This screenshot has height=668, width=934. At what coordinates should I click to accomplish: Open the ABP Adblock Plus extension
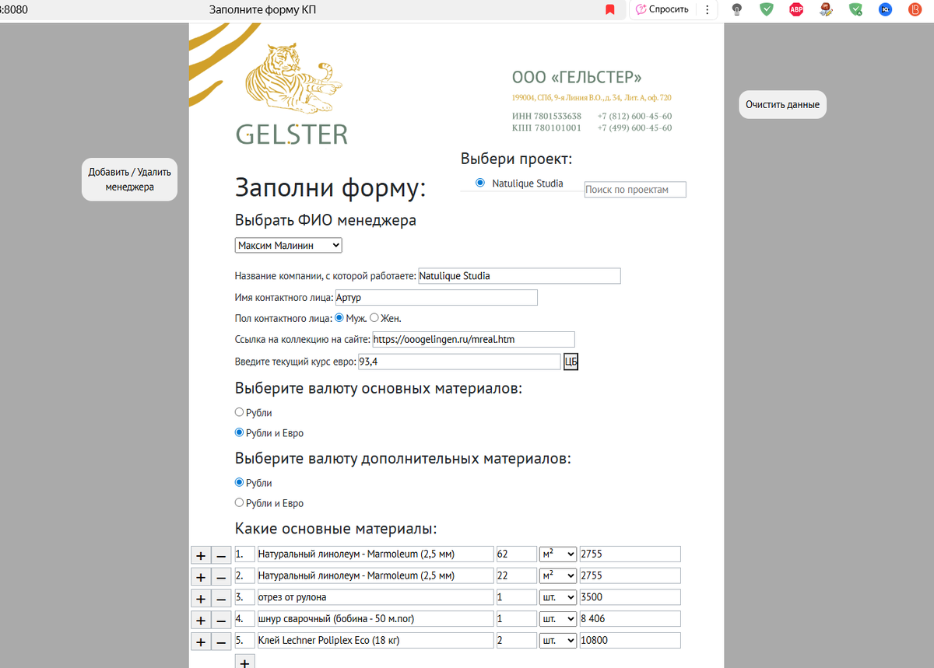point(796,9)
